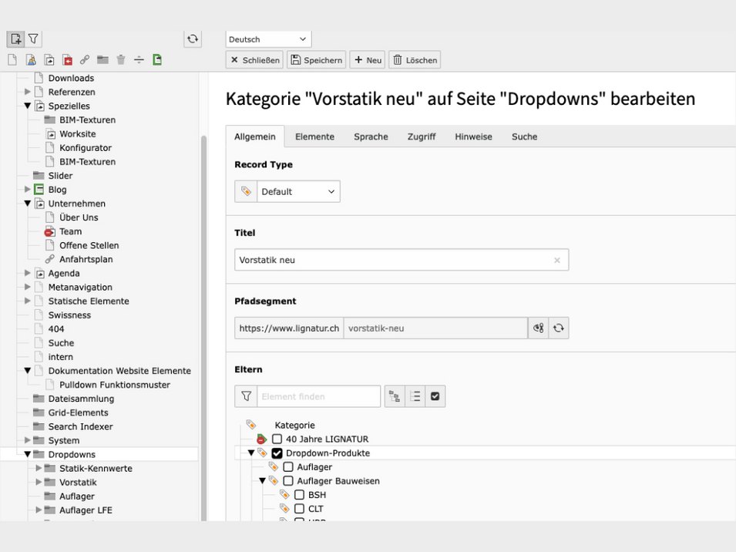Viewport: 736px width, 552px height.
Task: Open the Record Type Default dropdown
Action: (x=297, y=192)
